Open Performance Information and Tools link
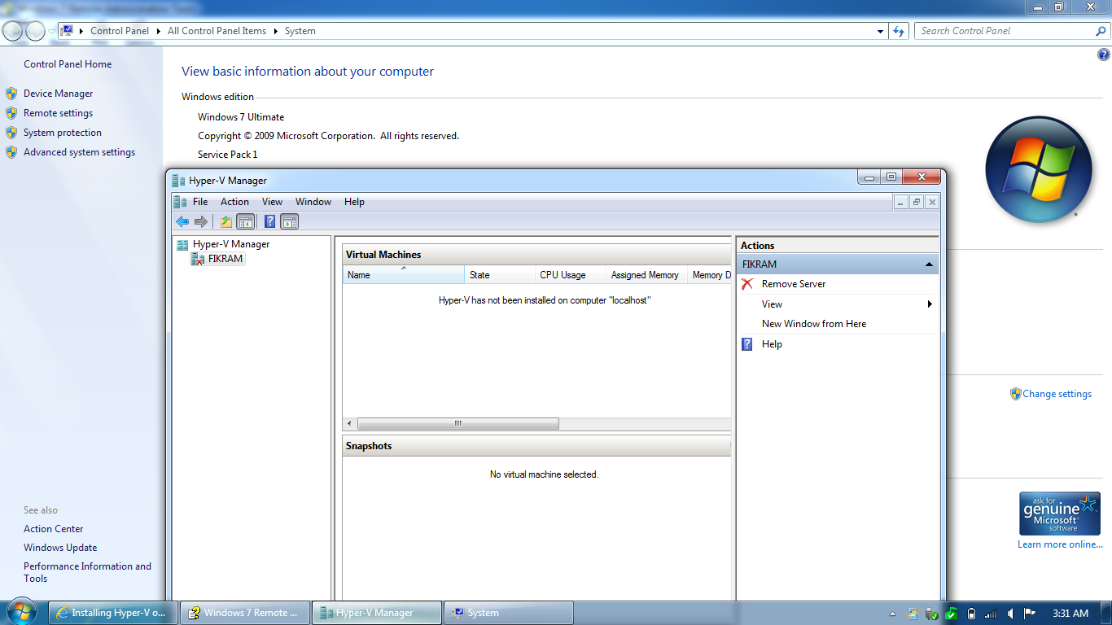The width and height of the screenshot is (1112, 625). tap(87, 572)
